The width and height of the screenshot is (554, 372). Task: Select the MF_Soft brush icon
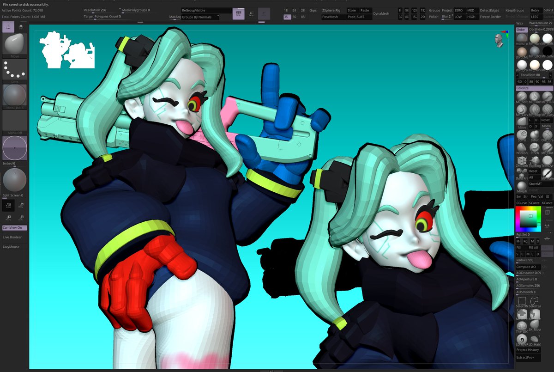click(522, 97)
